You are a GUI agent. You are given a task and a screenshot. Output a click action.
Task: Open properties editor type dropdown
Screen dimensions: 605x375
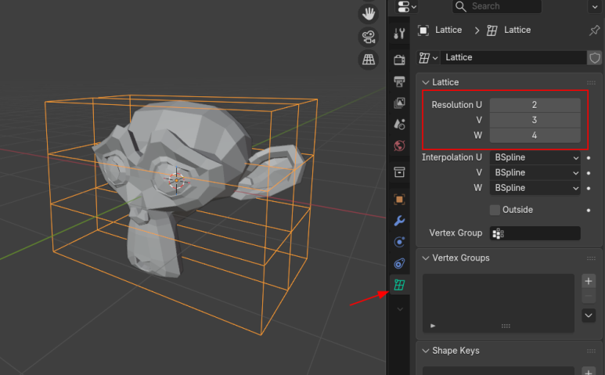click(407, 6)
